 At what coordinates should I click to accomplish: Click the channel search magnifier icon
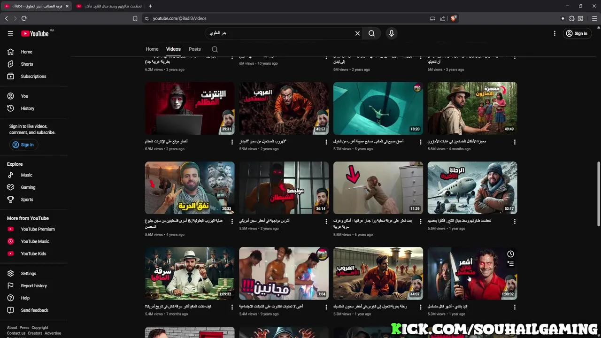tap(215, 49)
